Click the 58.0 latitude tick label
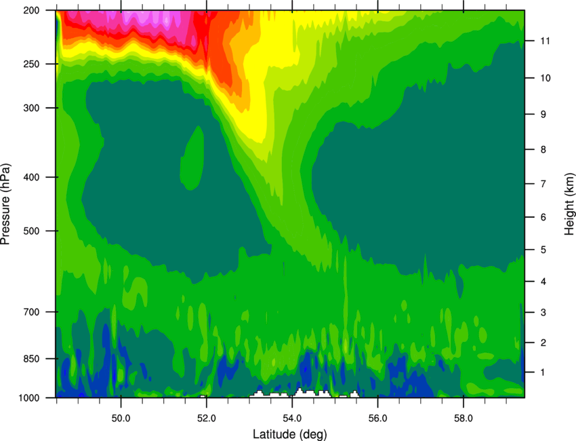The width and height of the screenshot is (576, 441). 464,419
